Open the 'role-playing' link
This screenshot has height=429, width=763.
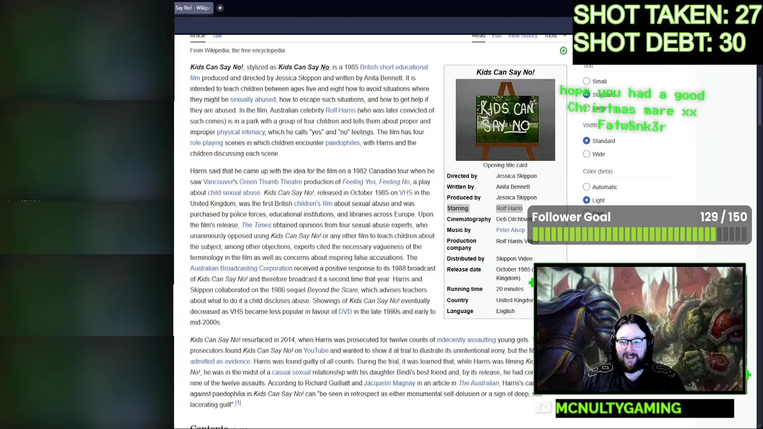(206, 143)
